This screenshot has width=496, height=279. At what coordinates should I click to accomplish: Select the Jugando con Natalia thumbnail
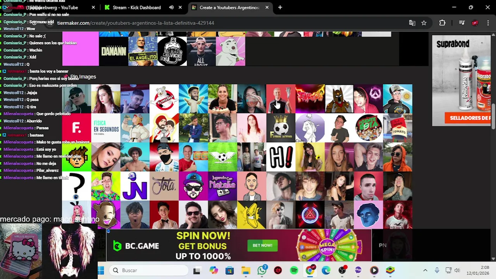(222, 186)
